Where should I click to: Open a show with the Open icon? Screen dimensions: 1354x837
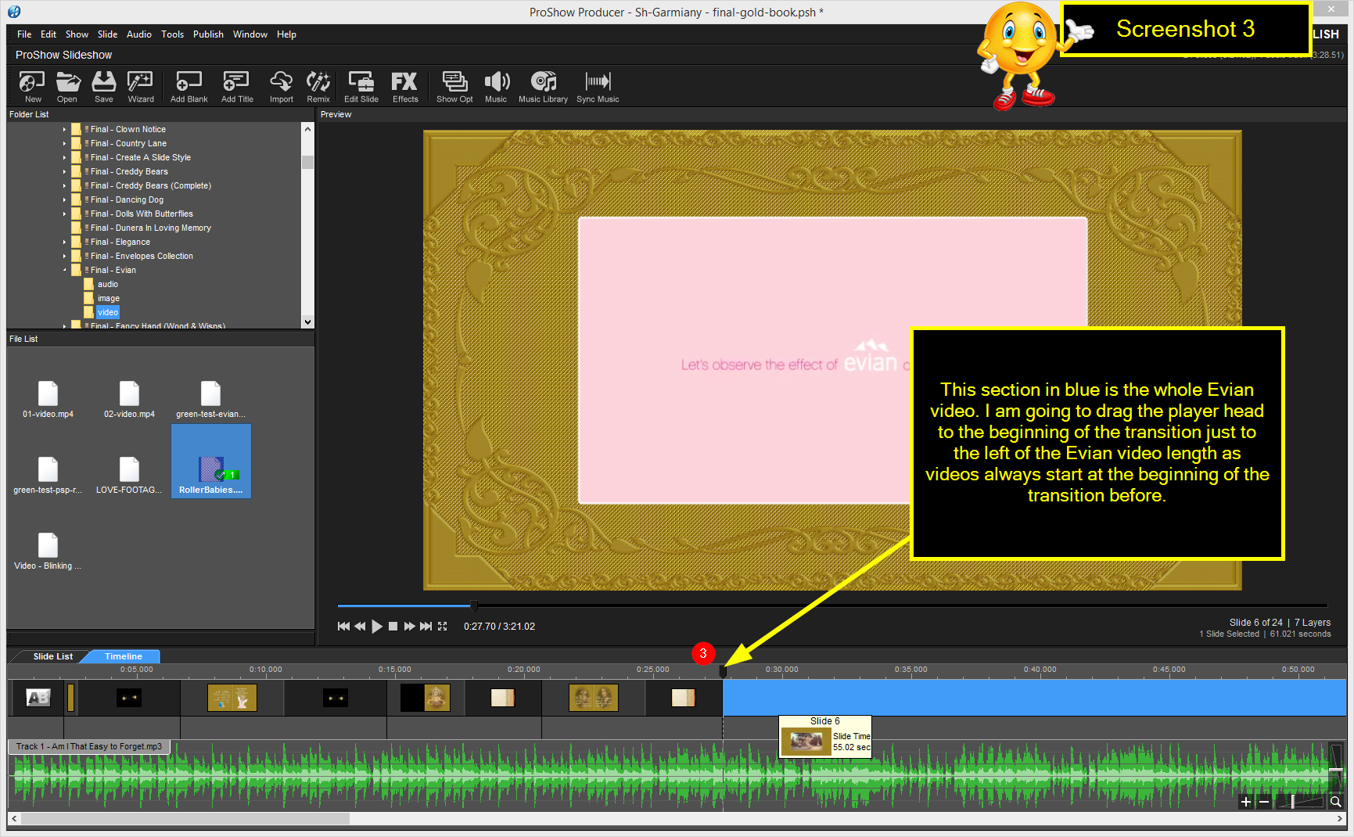point(67,87)
